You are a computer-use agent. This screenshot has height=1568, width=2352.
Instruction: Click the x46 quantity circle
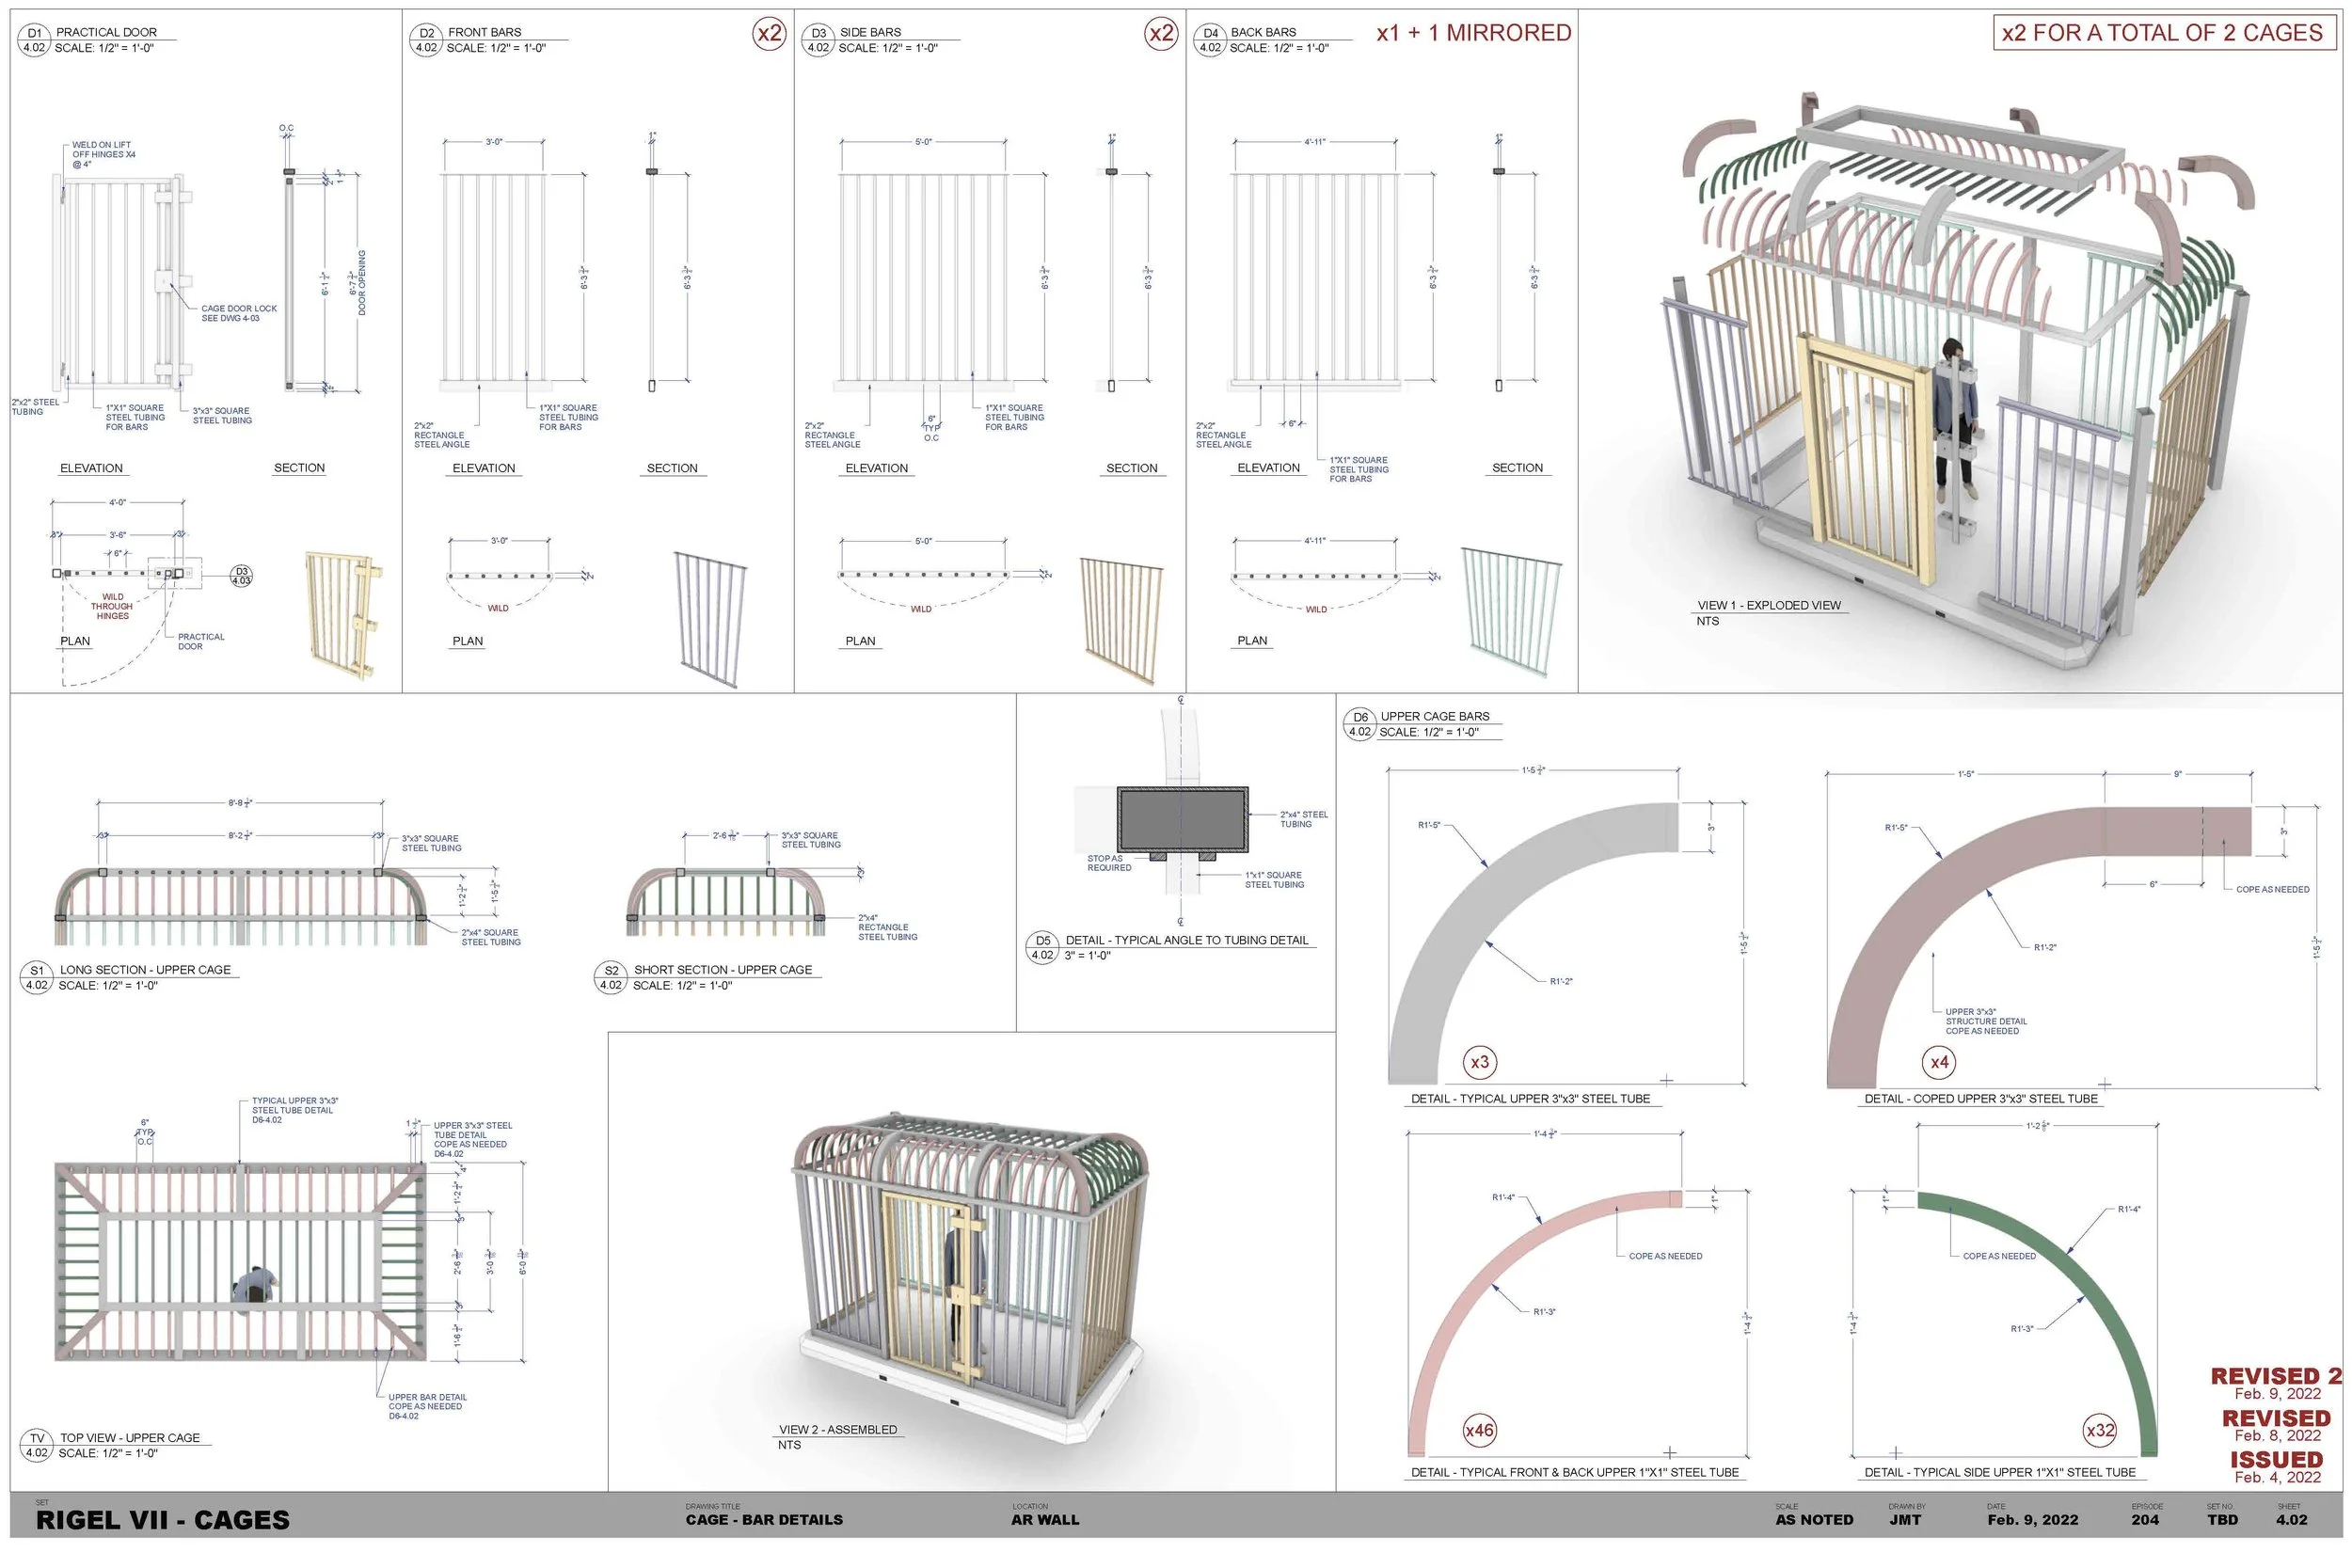1479,1430
